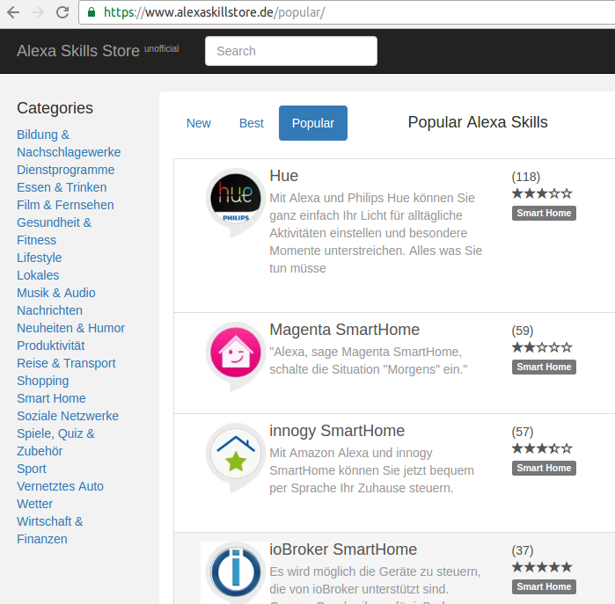Screen dimensions: 615x604
Task: Click the browser forward arrow
Action: click(38, 12)
